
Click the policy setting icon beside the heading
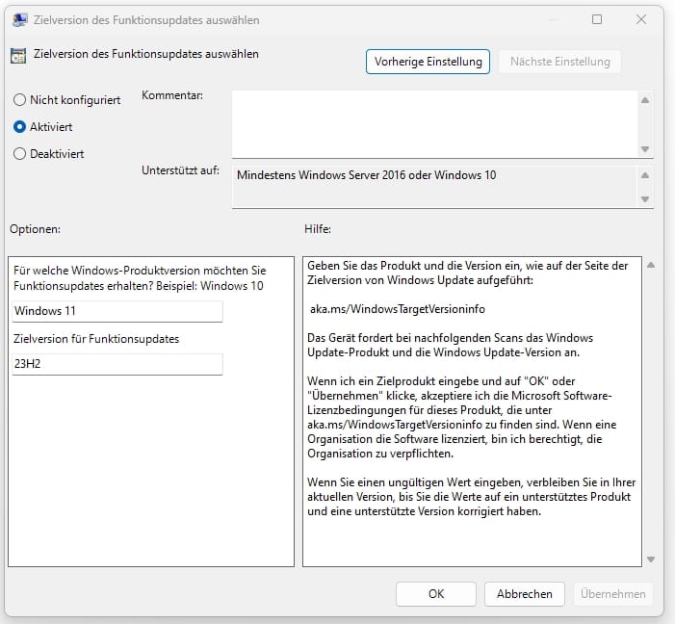click(x=18, y=55)
